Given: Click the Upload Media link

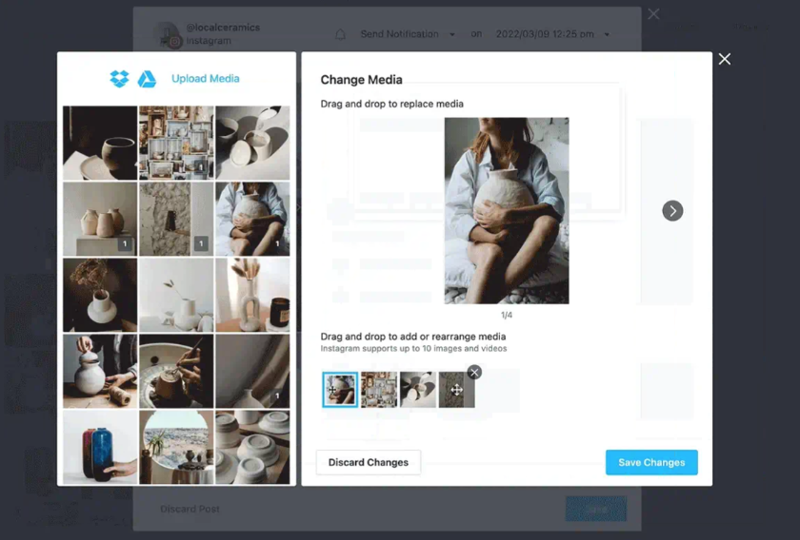Looking at the screenshot, I should [205, 79].
